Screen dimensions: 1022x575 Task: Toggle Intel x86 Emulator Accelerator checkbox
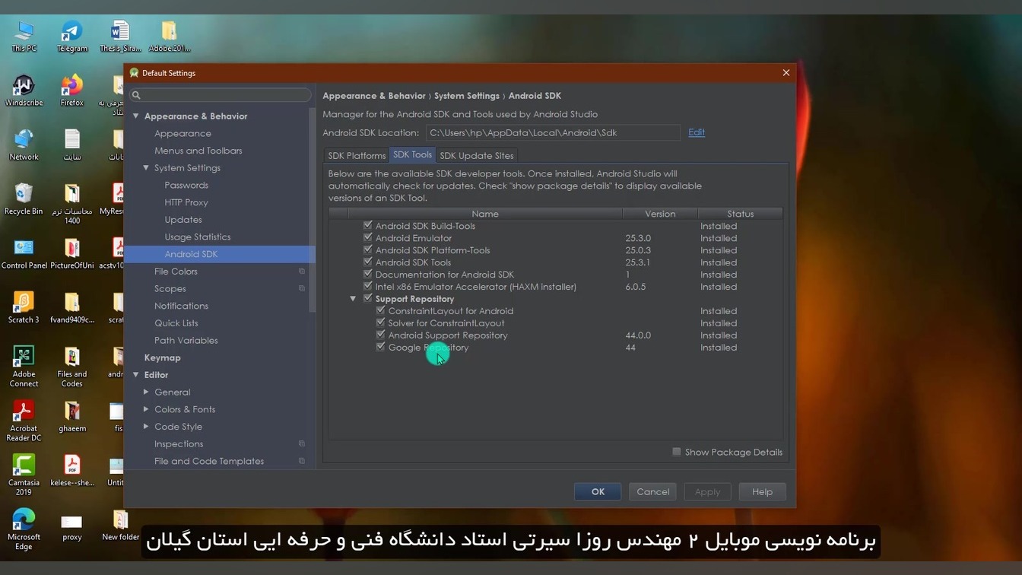[368, 287]
